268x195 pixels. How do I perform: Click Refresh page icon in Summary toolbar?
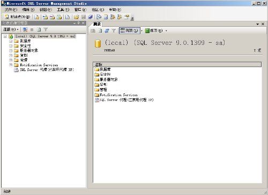click(x=100, y=30)
